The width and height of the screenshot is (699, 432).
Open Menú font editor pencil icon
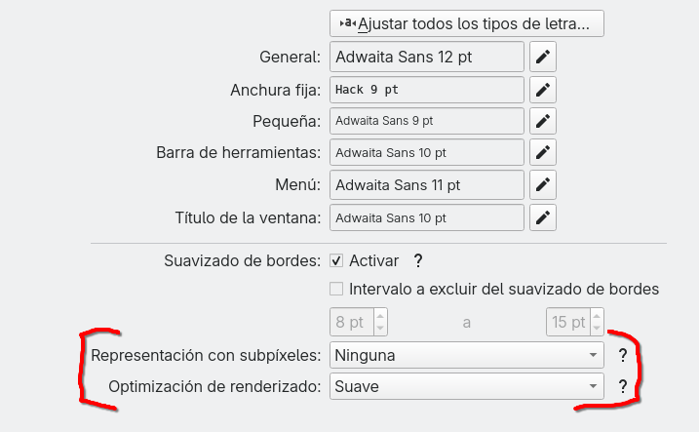(542, 184)
